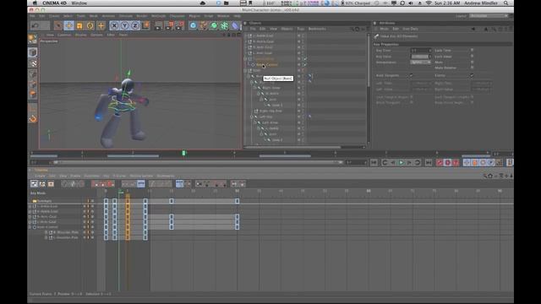541x304 pixels.
Task: Click the orange plus tool icon
Action: (x=101, y=25)
